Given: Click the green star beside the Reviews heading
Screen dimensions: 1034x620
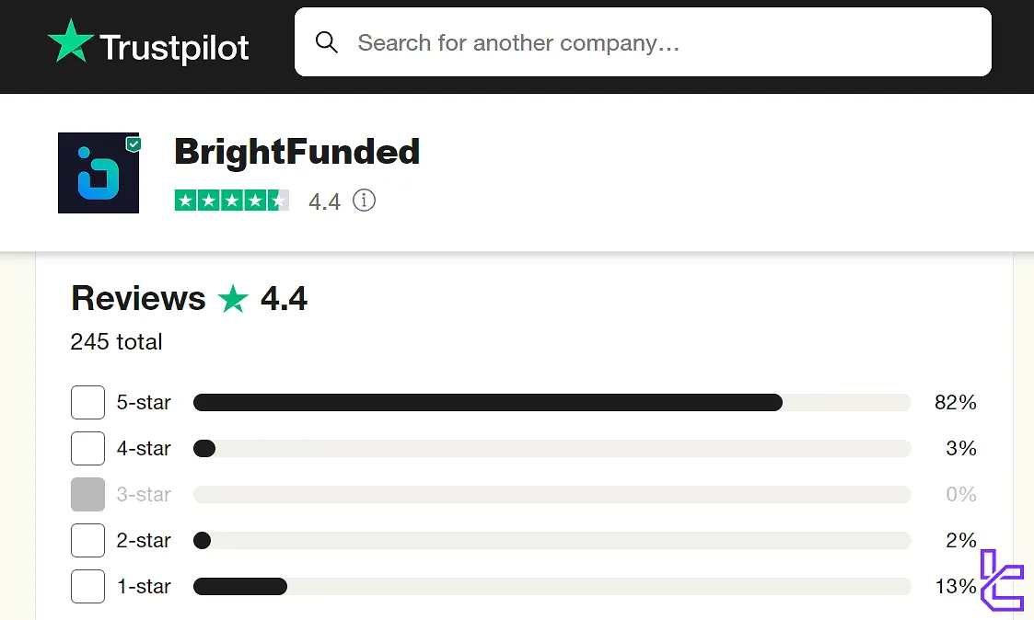Looking at the screenshot, I should coord(232,298).
